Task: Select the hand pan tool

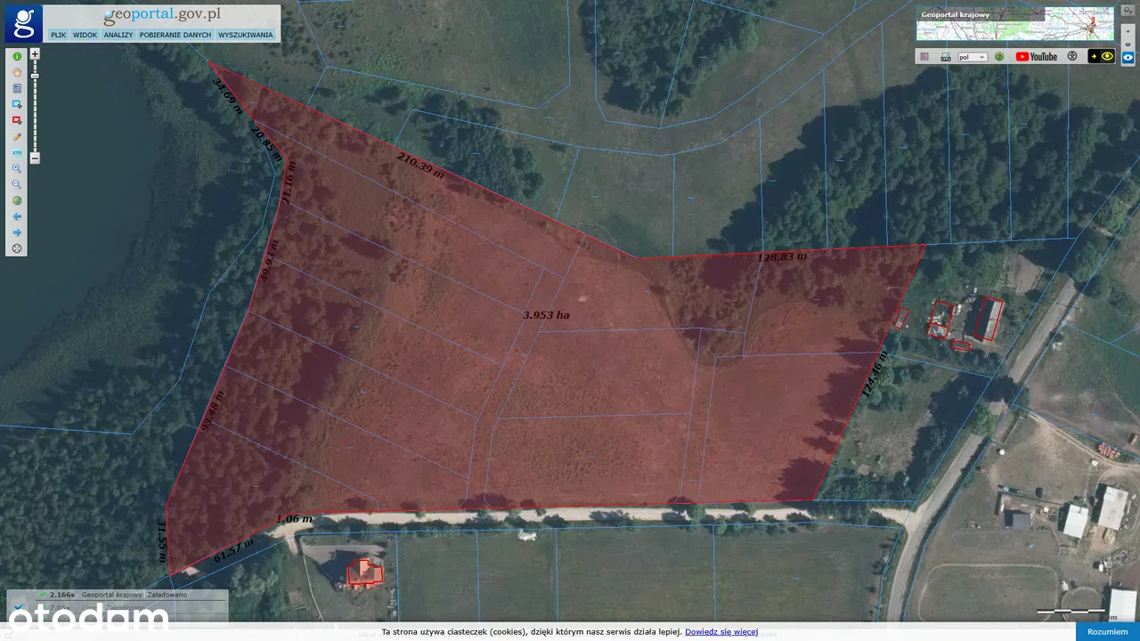Action: (17, 72)
